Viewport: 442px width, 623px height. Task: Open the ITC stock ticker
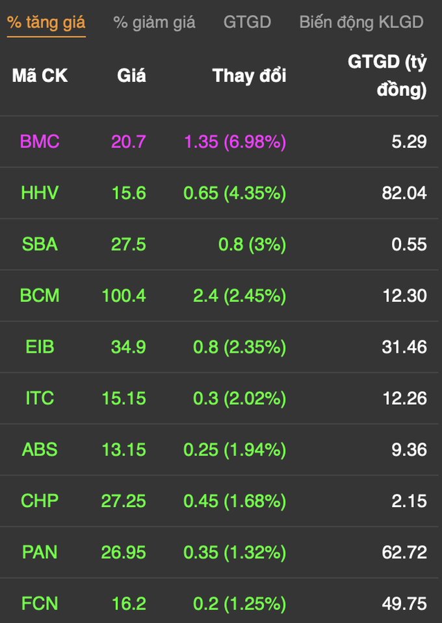pyautogui.click(x=40, y=398)
